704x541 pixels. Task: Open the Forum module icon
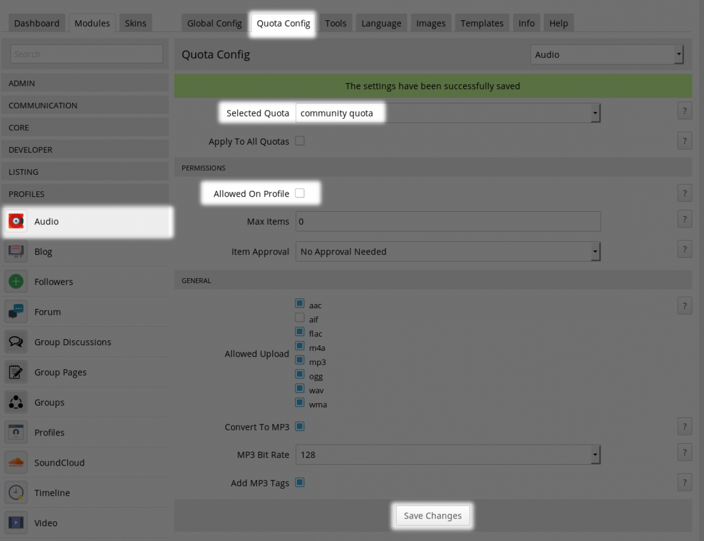pyautogui.click(x=16, y=312)
